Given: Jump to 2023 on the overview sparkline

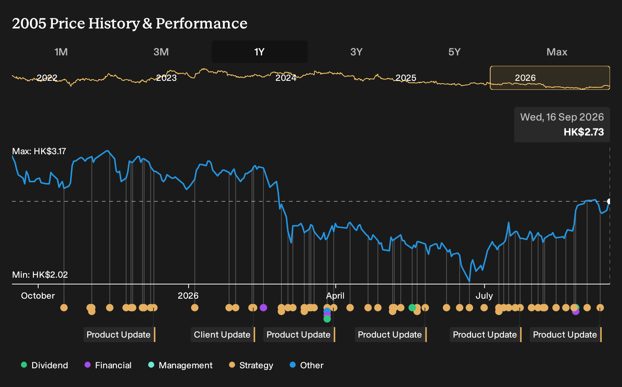Looking at the screenshot, I should (167, 78).
